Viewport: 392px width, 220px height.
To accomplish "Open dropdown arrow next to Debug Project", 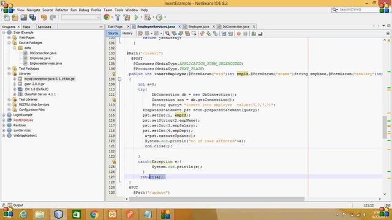I will (x=153, y=18).
